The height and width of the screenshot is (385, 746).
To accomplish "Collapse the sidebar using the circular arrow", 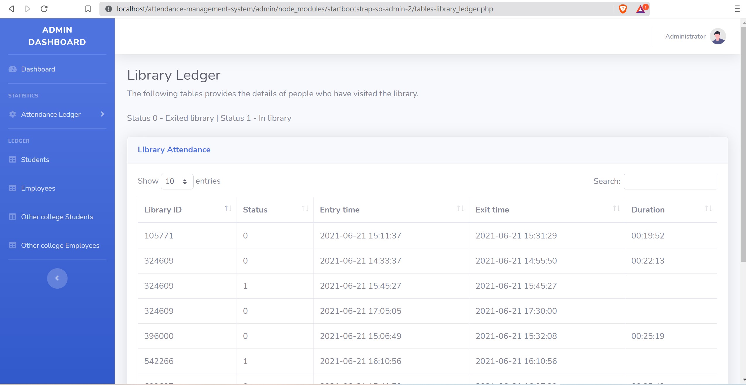I will click(x=57, y=278).
